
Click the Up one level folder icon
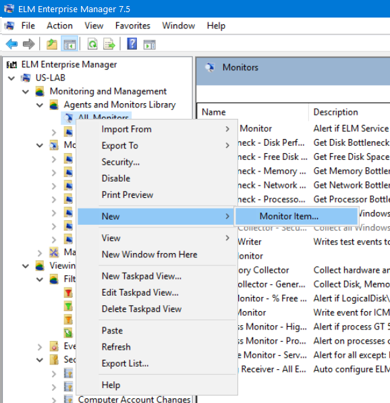52,44
